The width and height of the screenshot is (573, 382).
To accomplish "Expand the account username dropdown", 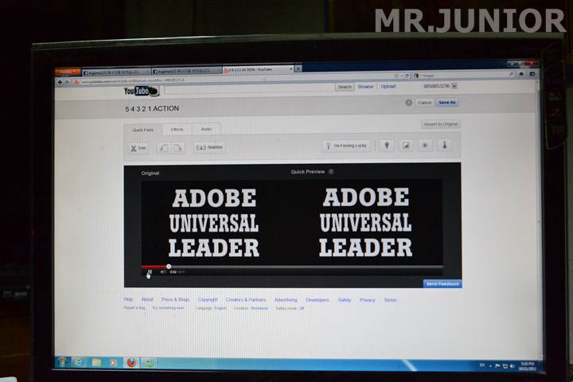I will click(x=454, y=86).
